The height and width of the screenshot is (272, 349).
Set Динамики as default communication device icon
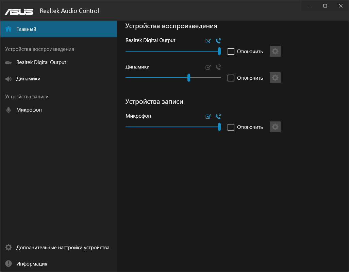[218, 67]
